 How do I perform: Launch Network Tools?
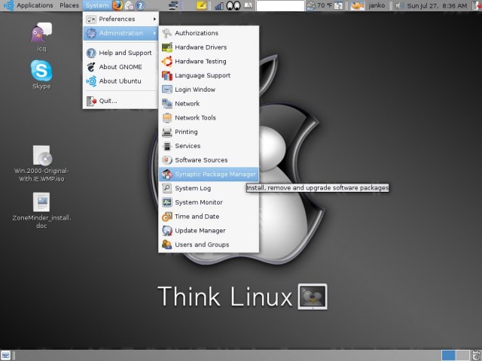209,117
